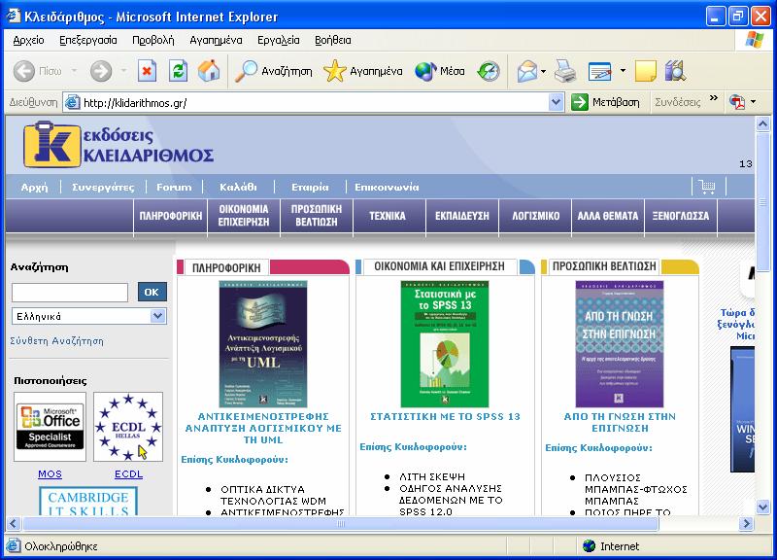Select the ΤΕΧΝΙΚΑ category tab
777x560 pixels.
pos(388,216)
